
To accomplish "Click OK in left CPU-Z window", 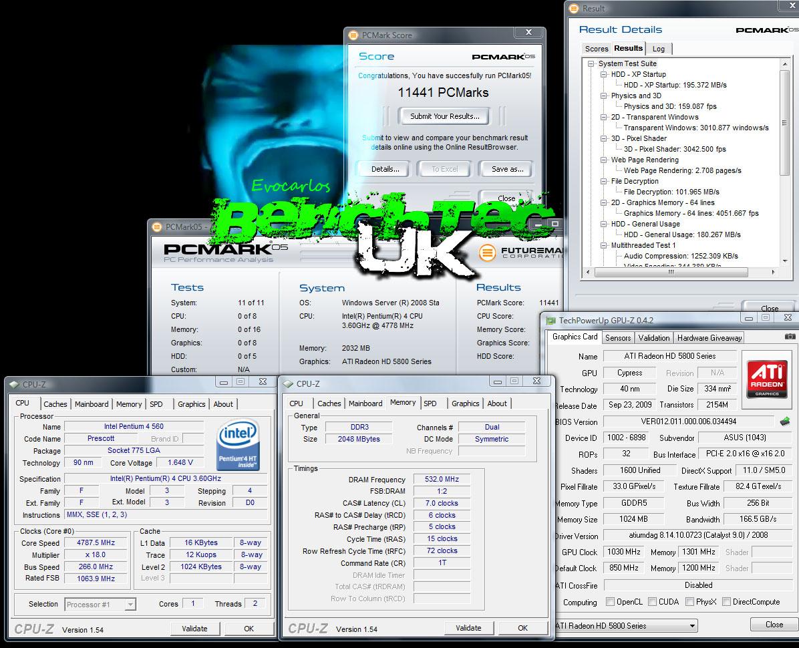I will (x=249, y=629).
